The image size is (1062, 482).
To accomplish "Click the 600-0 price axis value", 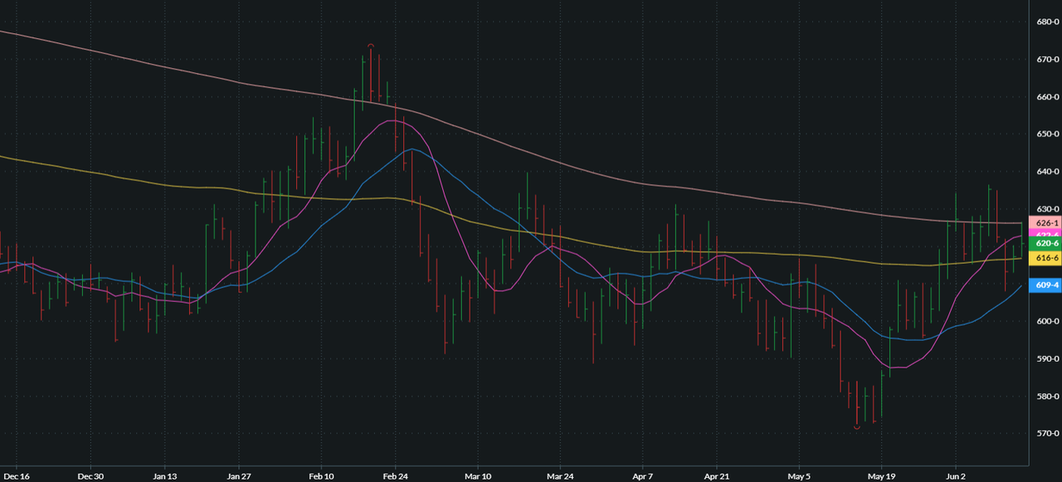I will 1048,321.
